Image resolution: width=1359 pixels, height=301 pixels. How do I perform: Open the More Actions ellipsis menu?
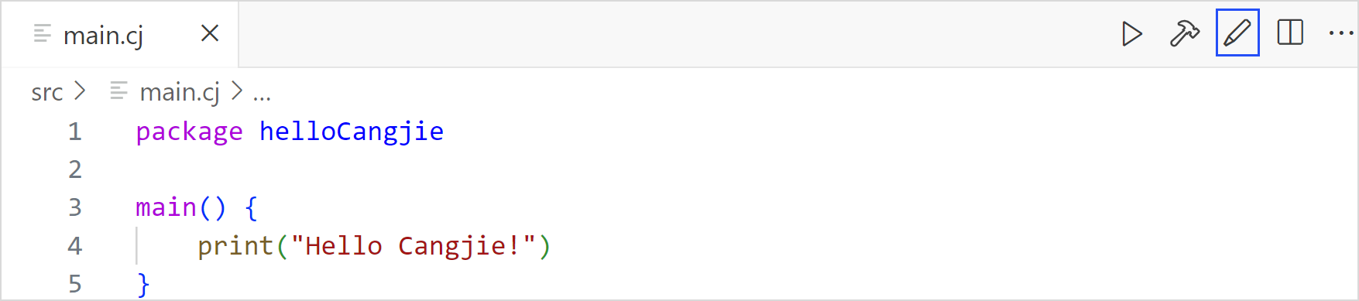point(1341,33)
